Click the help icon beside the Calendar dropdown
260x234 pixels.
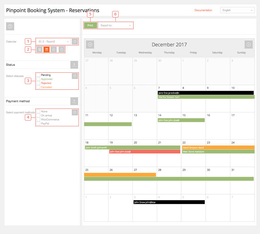[75, 41]
